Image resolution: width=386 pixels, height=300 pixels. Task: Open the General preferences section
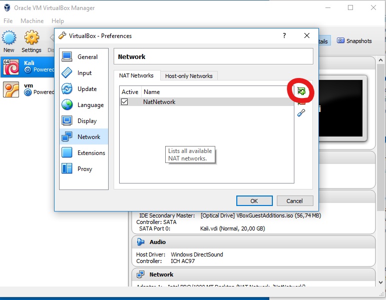[84, 57]
